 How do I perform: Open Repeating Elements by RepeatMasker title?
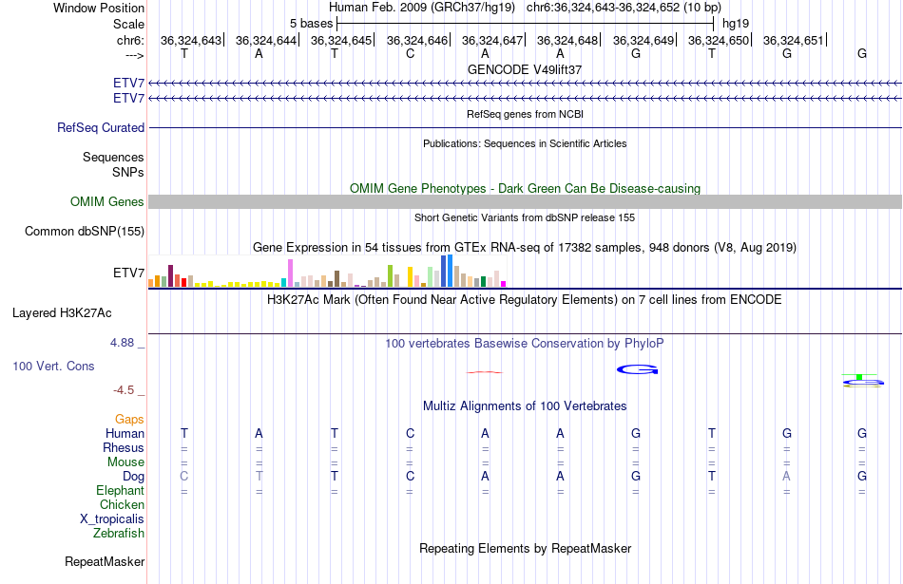click(525, 548)
